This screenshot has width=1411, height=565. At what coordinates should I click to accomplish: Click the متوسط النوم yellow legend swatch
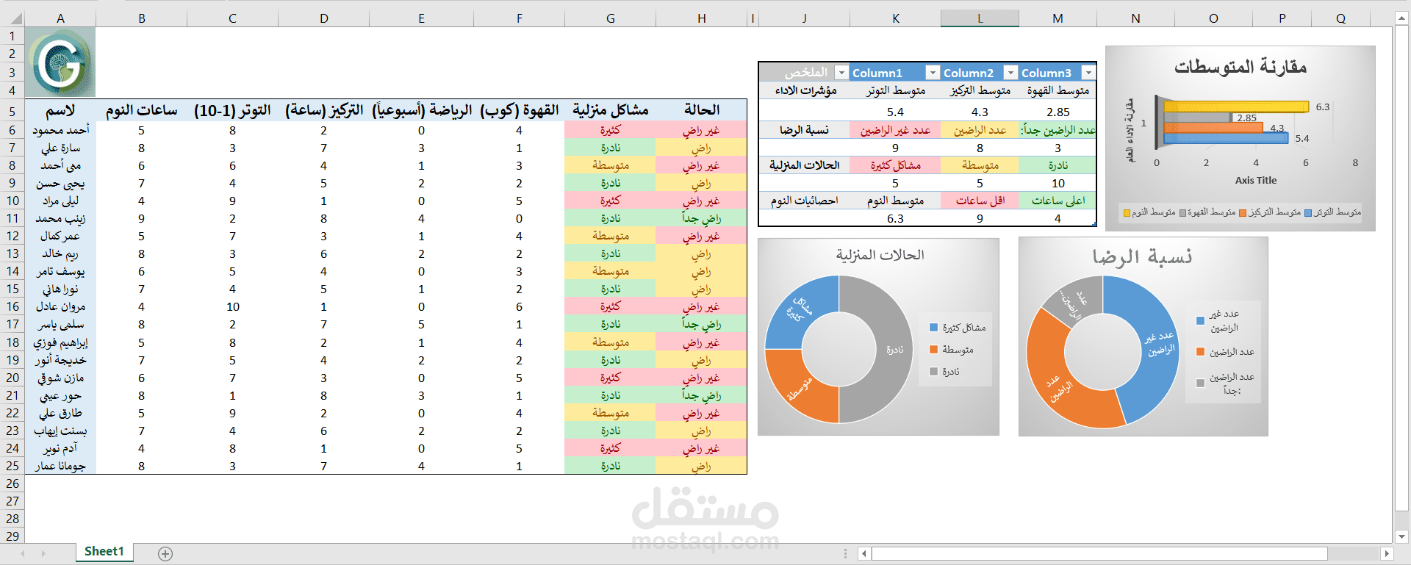click(1127, 213)
